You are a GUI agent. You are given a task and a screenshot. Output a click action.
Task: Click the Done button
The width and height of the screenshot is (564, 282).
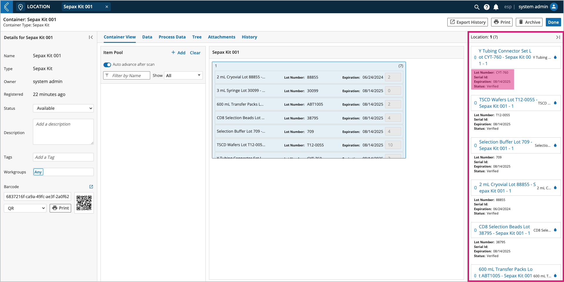(x=553, y=22)
